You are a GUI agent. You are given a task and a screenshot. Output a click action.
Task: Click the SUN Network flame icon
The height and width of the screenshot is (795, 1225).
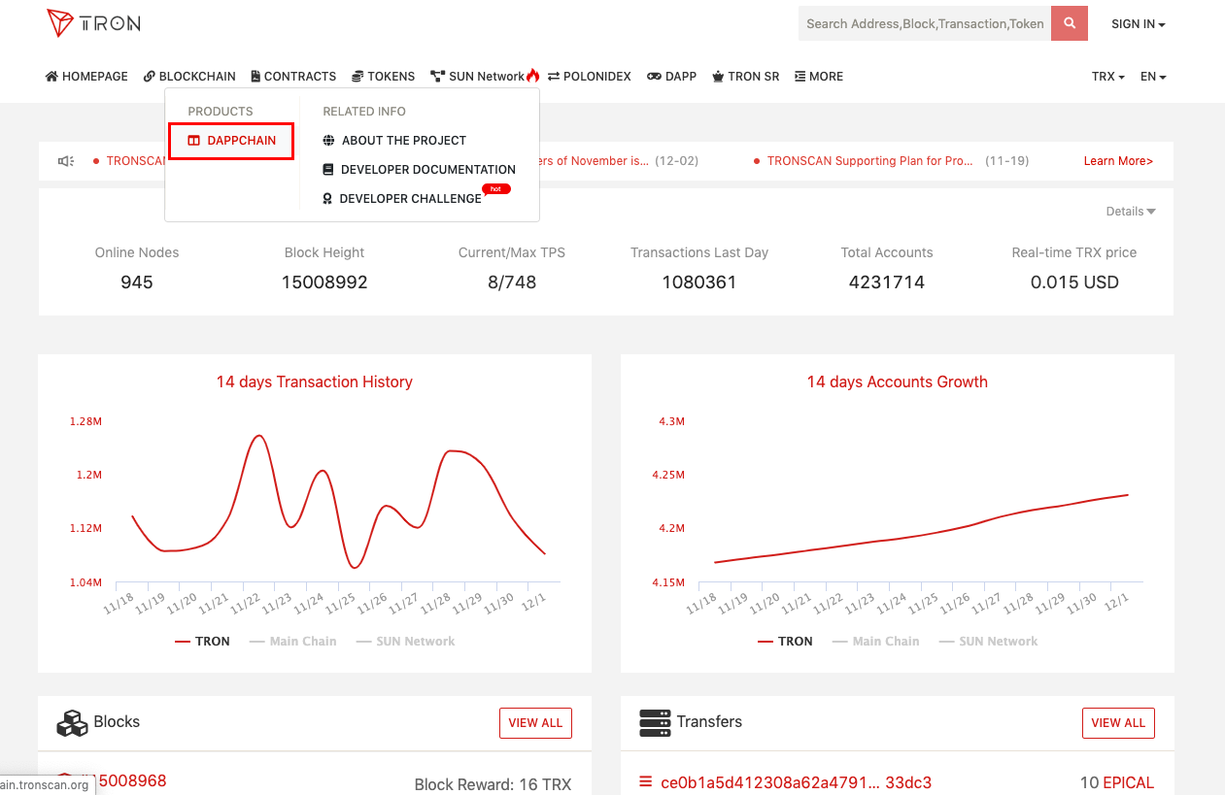[x=532, y=76]
